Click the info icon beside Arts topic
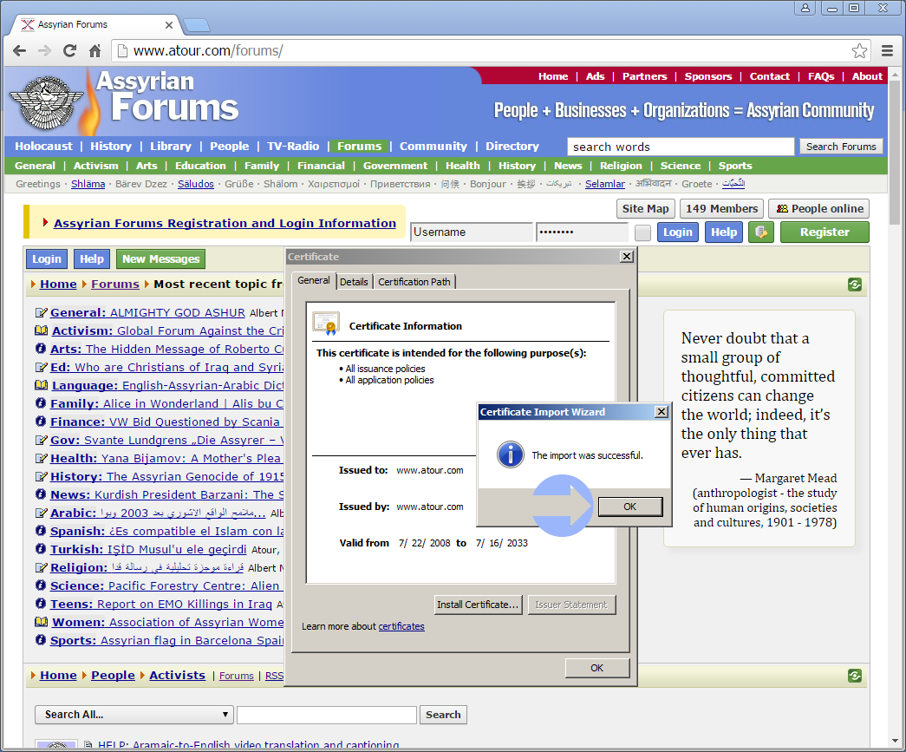Screen dimensions: 906x752 pyautogui.click(x=41, y=349)
